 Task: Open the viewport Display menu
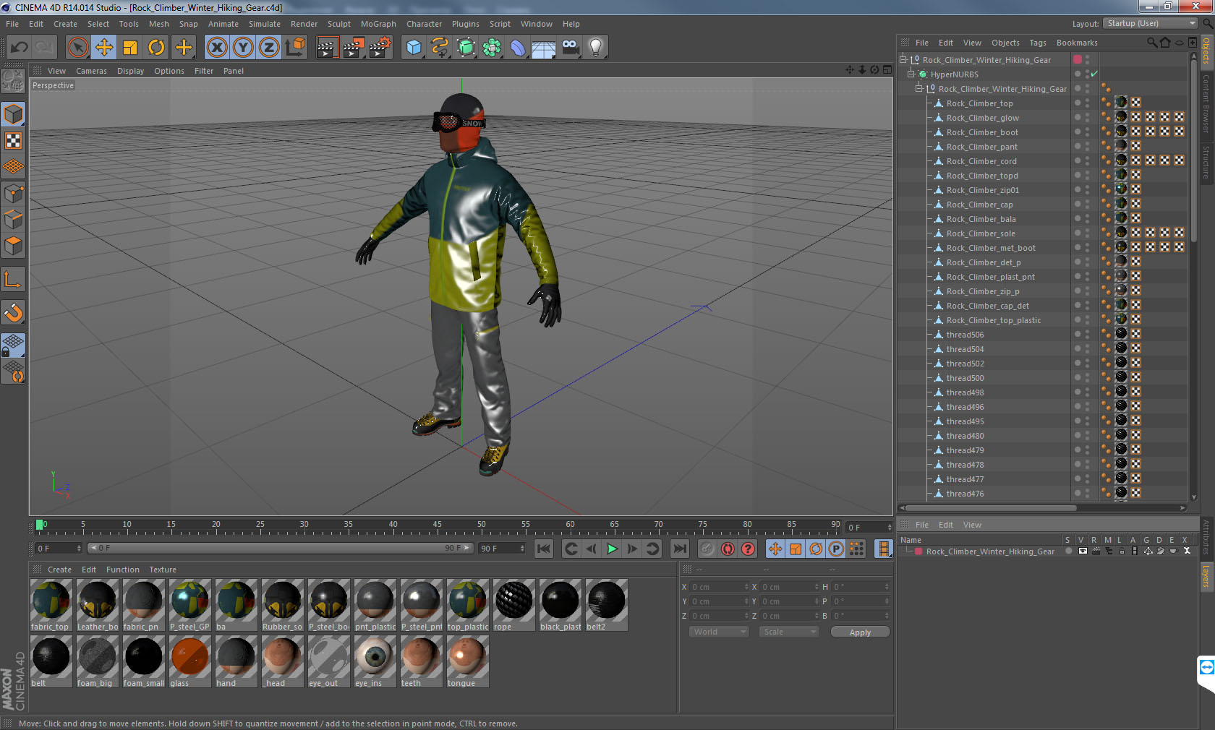coord(130,71)
